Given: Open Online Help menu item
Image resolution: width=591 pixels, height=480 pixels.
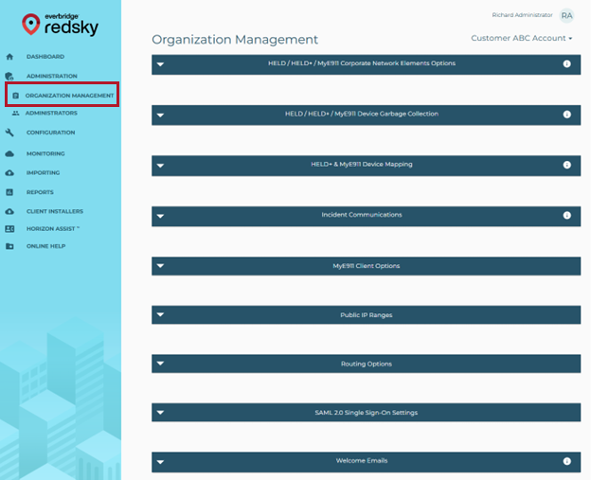Looking at the screenshot, I should click(46, 246).
